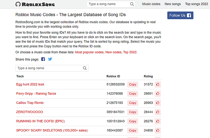Open the Top 2022 link
210x138 pixels.
130,52
